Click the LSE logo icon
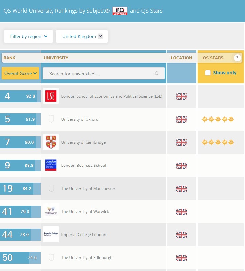Screen dimensions: 245x271 tap(51, 96)
